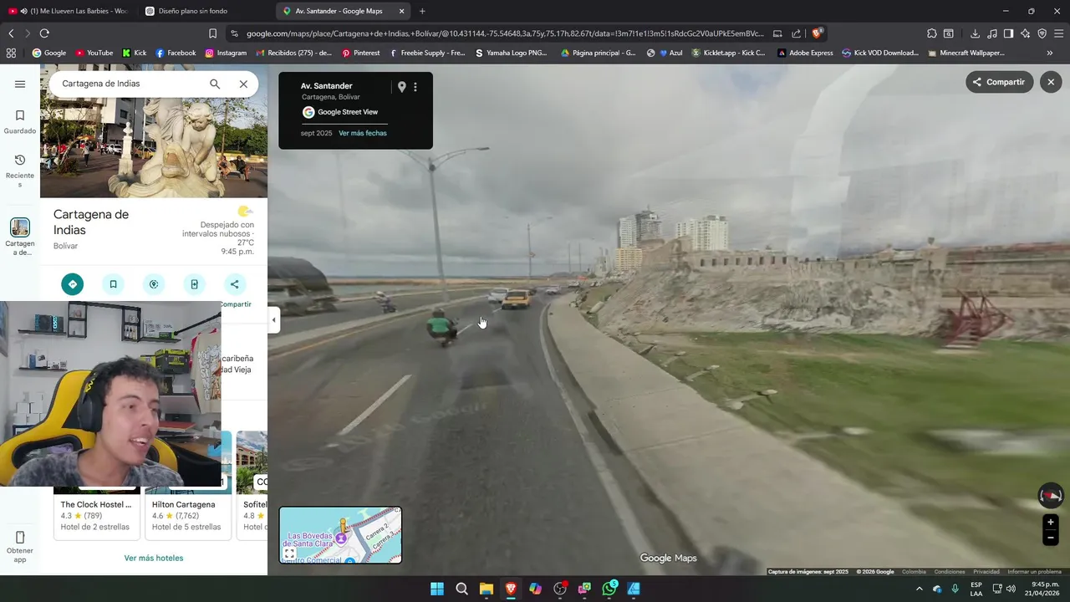
Task: Clear the Cartagena de Indias search
Action: click(x=243, y=84)
